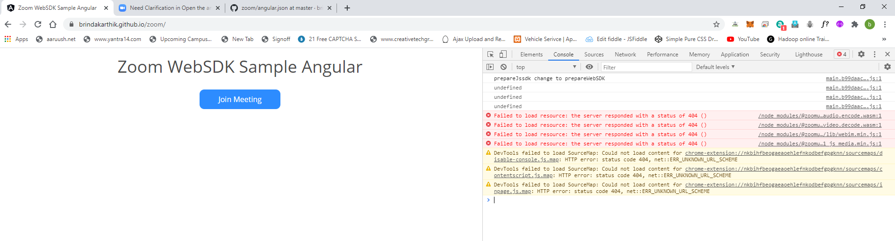Open the video.decode.wasm error source link
Viewport: 895px width, 241px height.
(x=820, y=125)
